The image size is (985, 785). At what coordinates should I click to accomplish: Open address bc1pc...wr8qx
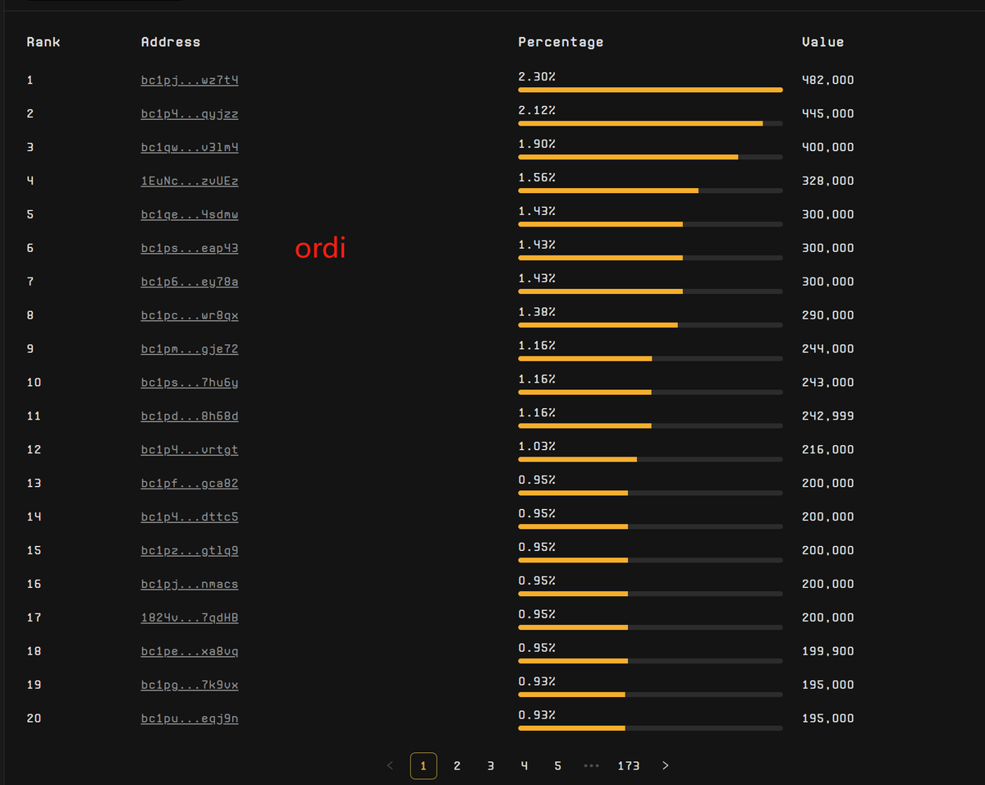(190, 316)
